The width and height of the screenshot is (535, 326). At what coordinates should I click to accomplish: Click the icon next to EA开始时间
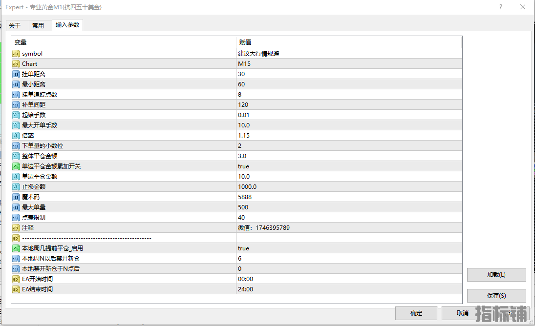[x=16, y=279]
